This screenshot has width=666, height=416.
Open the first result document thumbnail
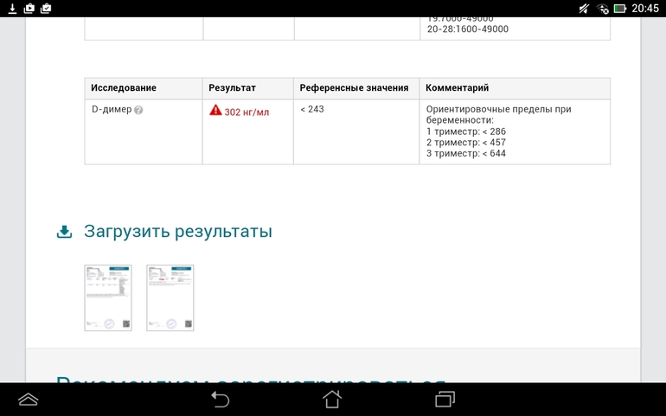click(108, 298)
